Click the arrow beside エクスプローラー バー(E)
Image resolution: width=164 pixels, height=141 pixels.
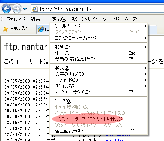(146, 37)
